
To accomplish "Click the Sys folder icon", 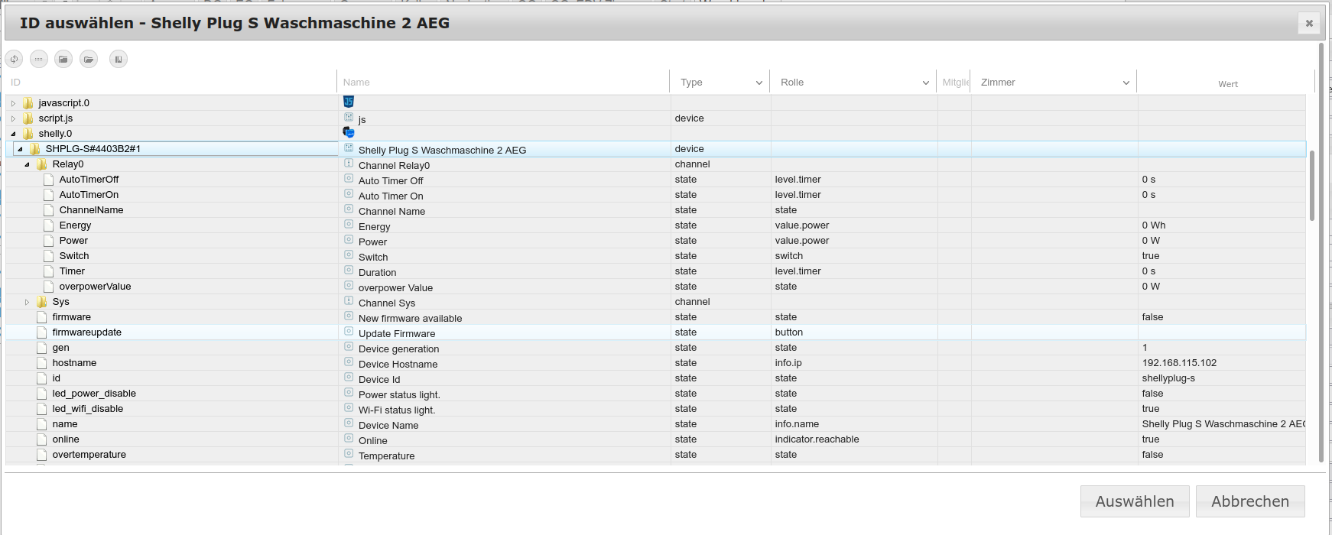I will (x=42, y=302).
